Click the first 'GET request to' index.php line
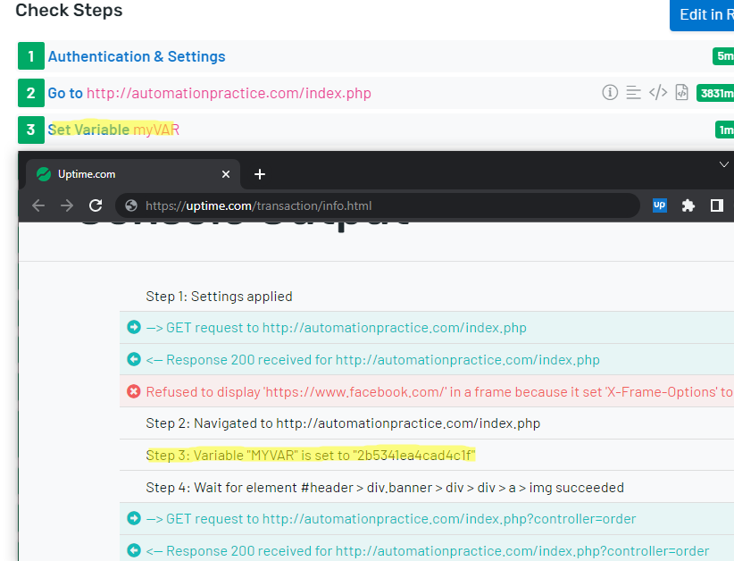Viewport: 734px width, 561px height. pyautogui.click(x=336, y=327)
